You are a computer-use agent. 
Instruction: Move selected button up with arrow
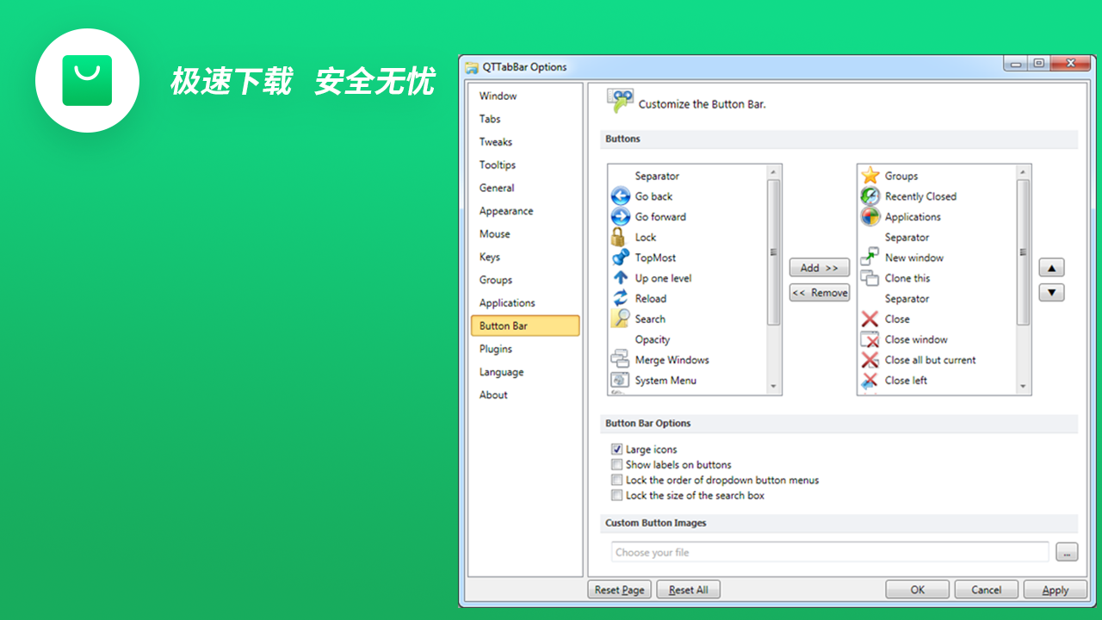[1051, 268]
